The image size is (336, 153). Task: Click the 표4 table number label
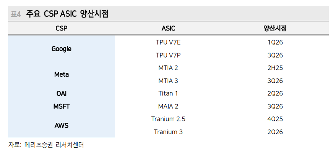pyautogui.click(x=15, y=14)
